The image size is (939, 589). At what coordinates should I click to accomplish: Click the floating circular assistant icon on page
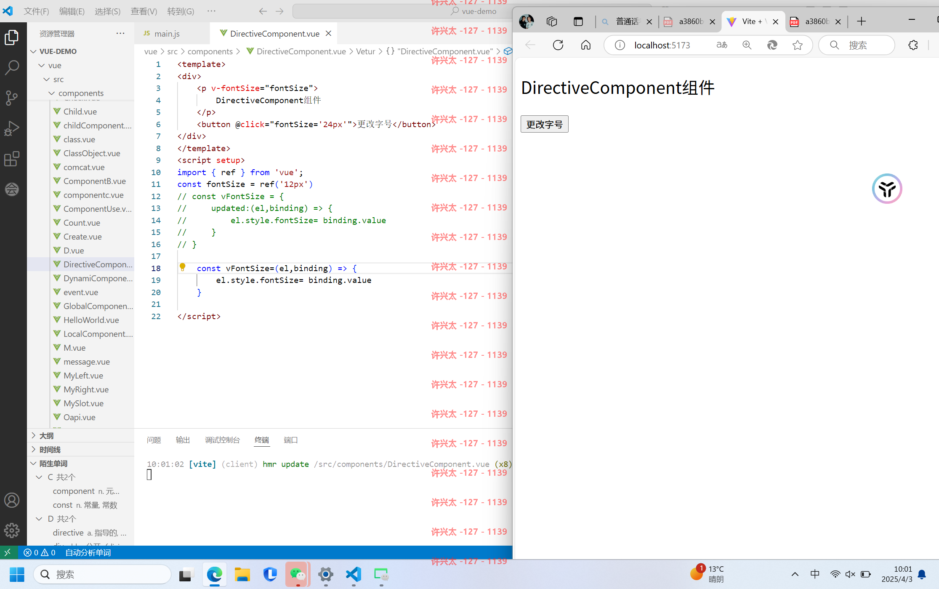(x=887, y=189)
